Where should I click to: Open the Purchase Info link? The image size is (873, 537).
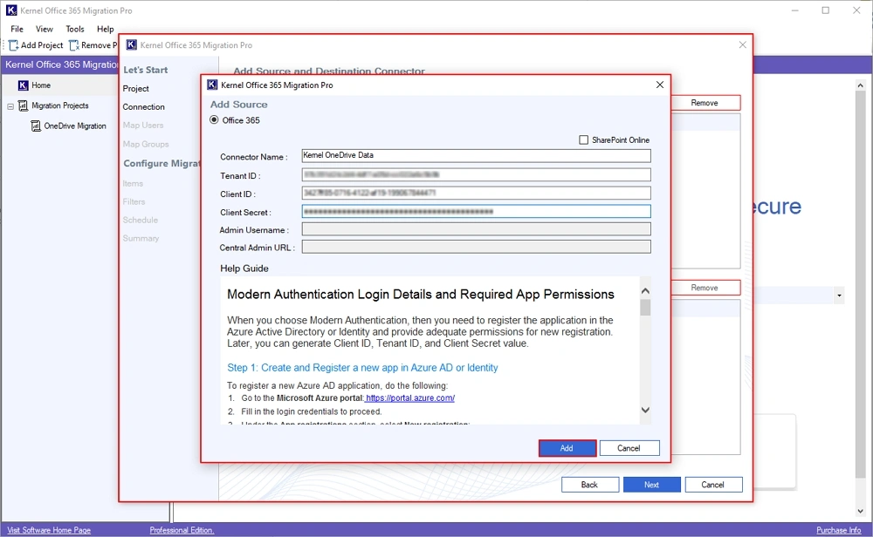pos(839,530)
